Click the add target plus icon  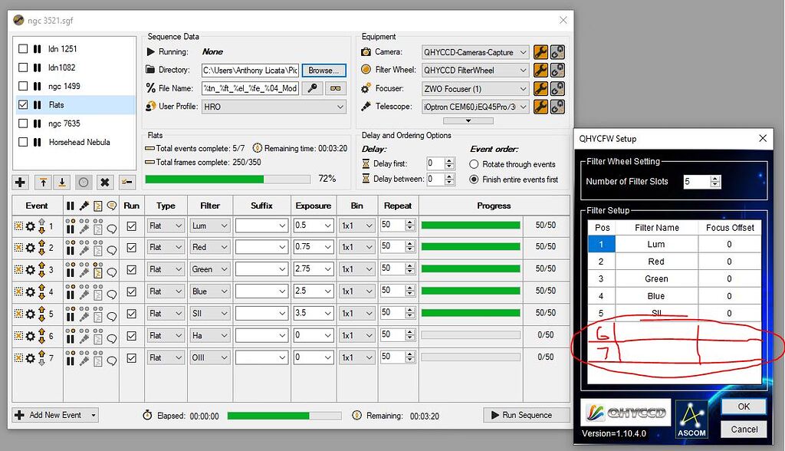pyautogui.click(x=21, y=183)
